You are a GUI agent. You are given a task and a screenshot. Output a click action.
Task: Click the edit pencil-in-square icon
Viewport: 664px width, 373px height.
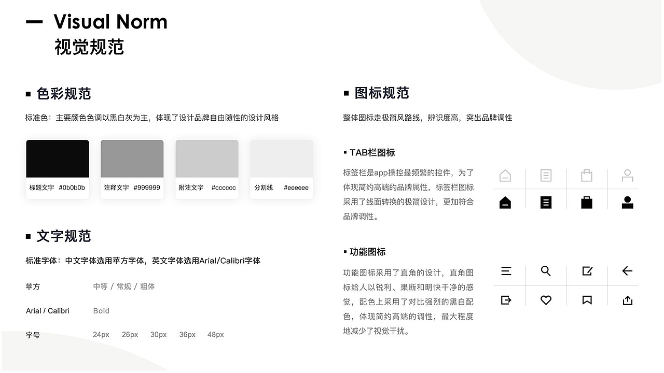pos(587,271)
